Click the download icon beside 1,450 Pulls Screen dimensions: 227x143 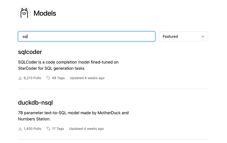[x=20, y=129]
